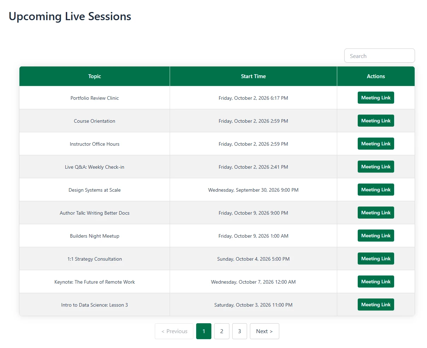Image resolution: width=427 pixels, height=348 pixels.
Task: Select current page 1 button
Action: (204, 331)
